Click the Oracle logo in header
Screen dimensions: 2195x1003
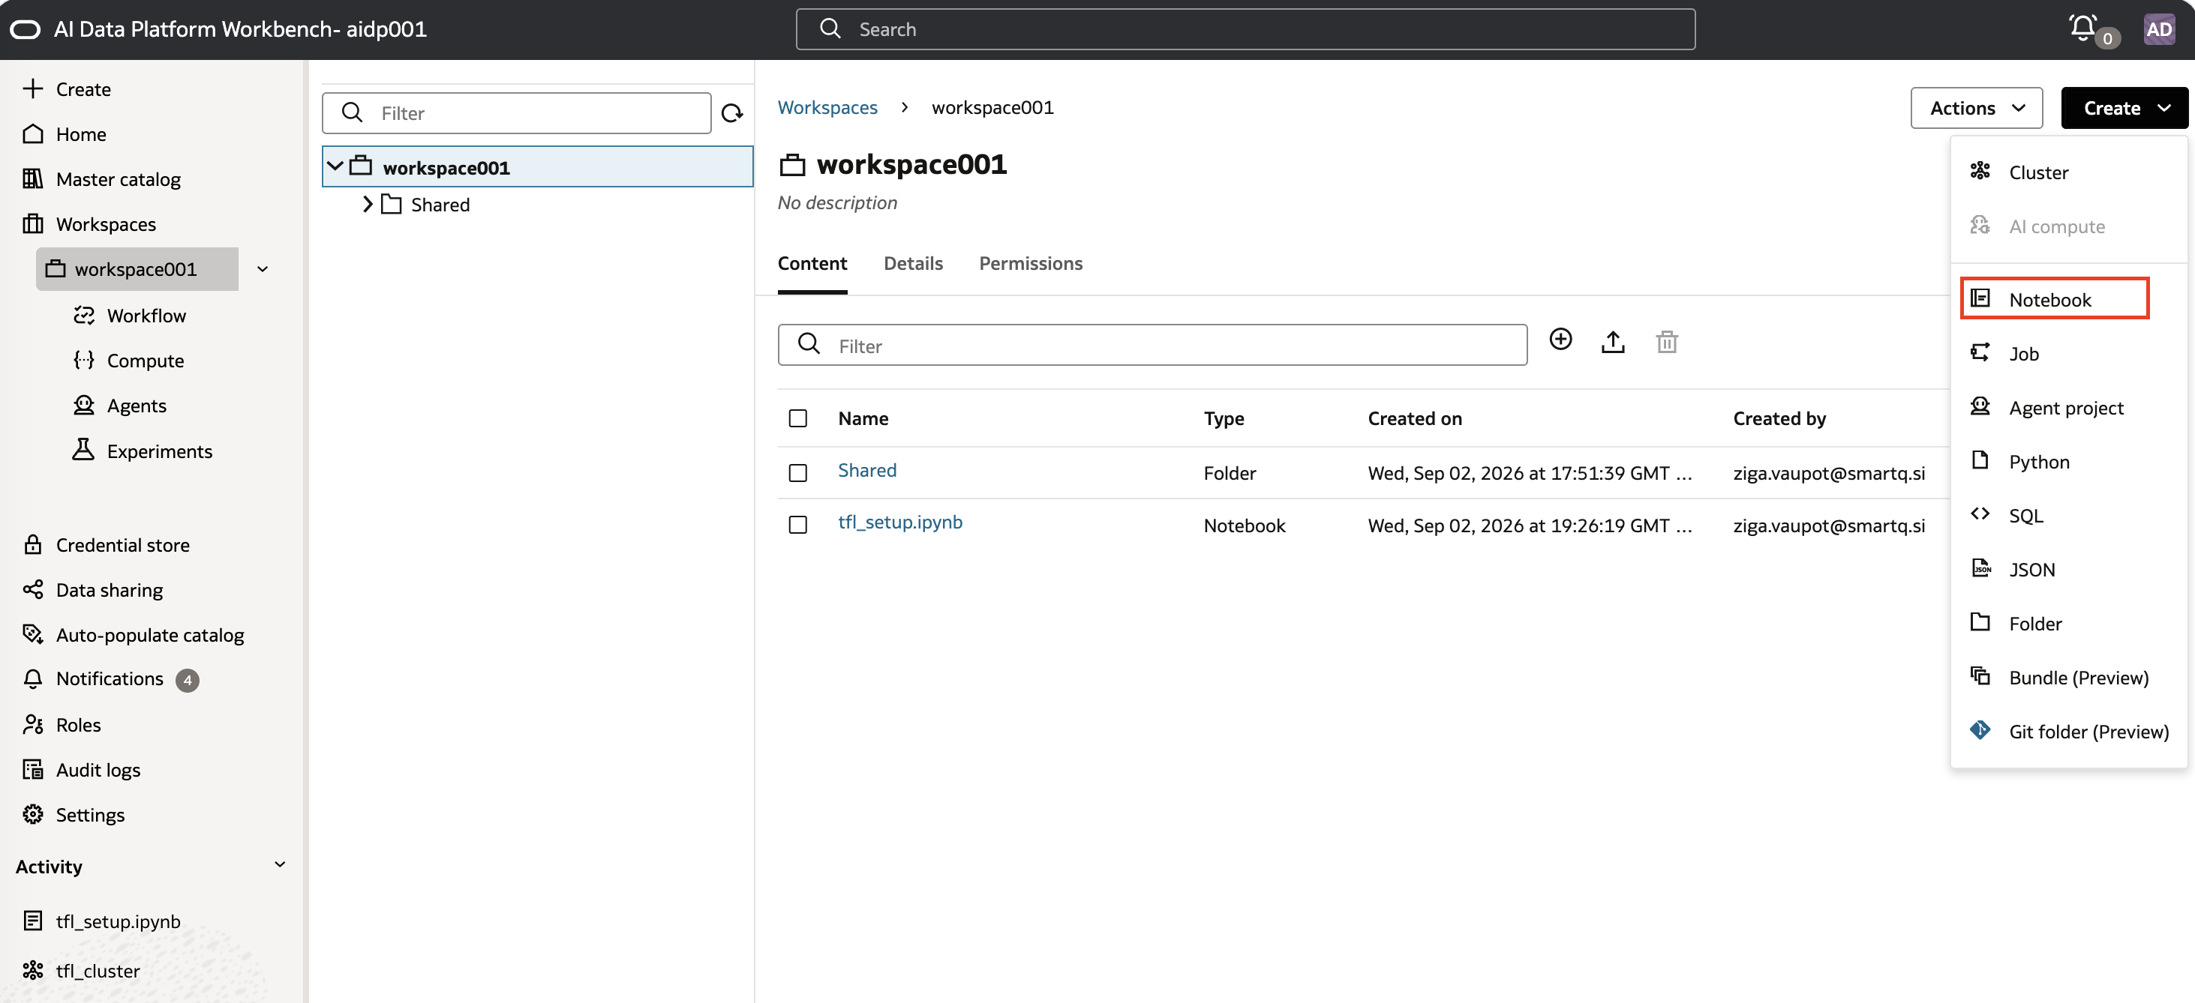click(x=25, y=29)
